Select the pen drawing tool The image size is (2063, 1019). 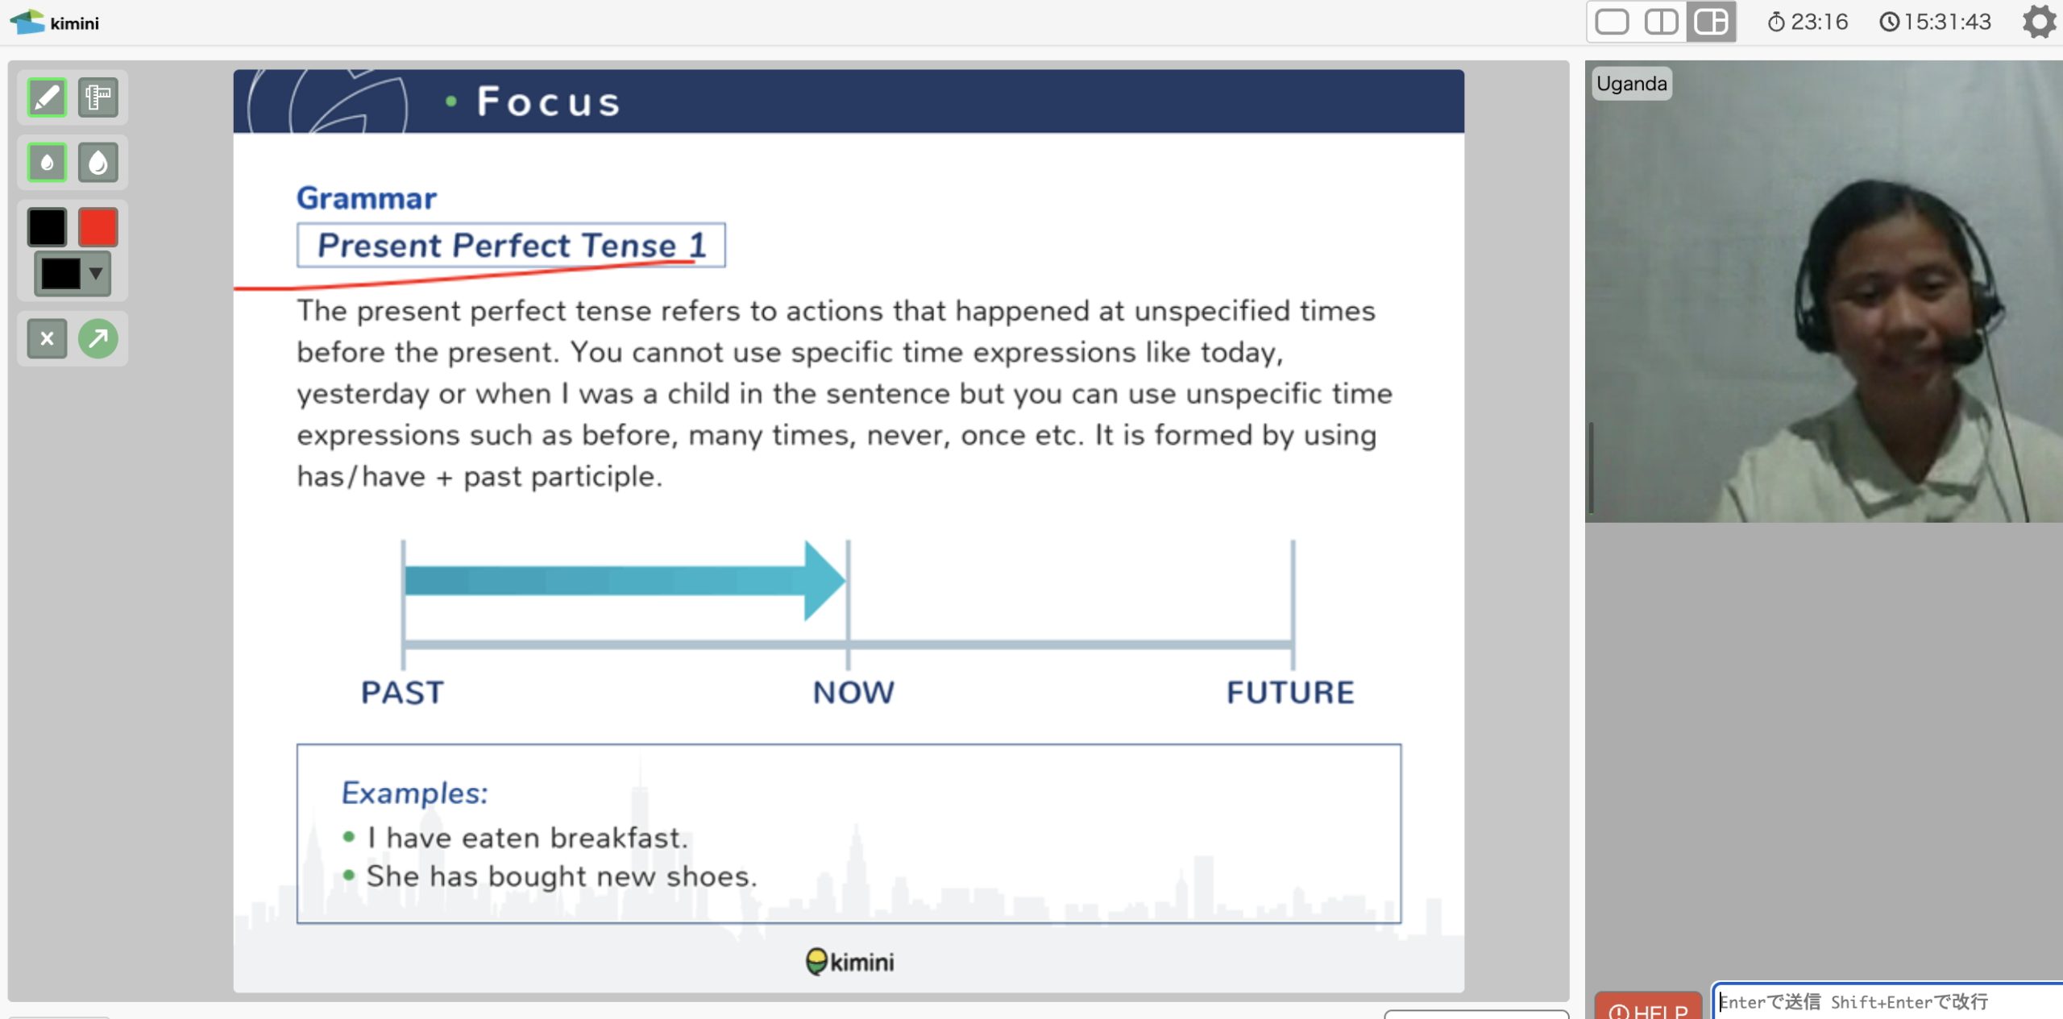pos(47,98)
